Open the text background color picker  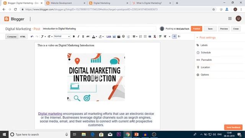pos(101,36)
